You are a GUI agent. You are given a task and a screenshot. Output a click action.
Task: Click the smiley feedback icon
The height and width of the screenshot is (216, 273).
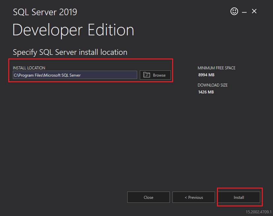tap(234, 11)
